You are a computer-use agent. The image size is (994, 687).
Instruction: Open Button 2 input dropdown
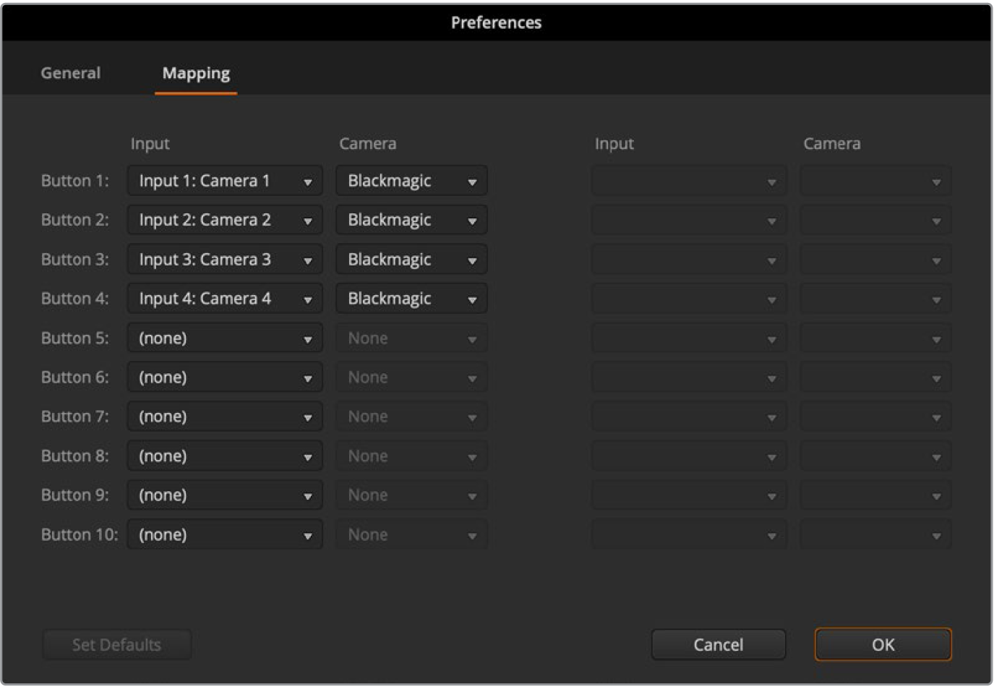click(225, 220)
